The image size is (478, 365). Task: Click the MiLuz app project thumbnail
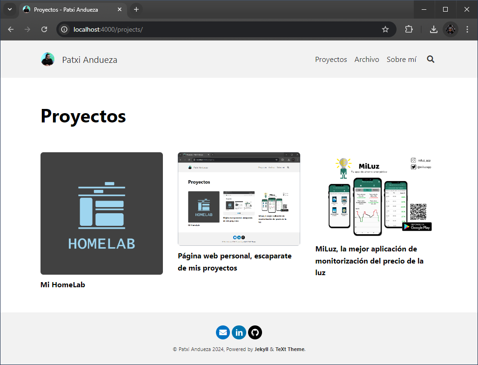pos(377,196)
